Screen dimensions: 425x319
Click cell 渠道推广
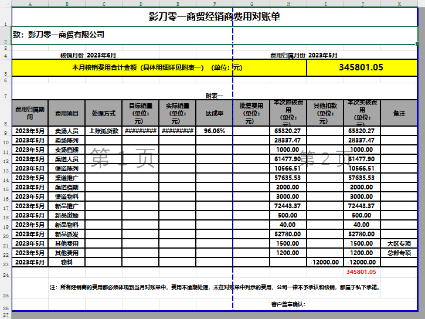click(67, 178)
